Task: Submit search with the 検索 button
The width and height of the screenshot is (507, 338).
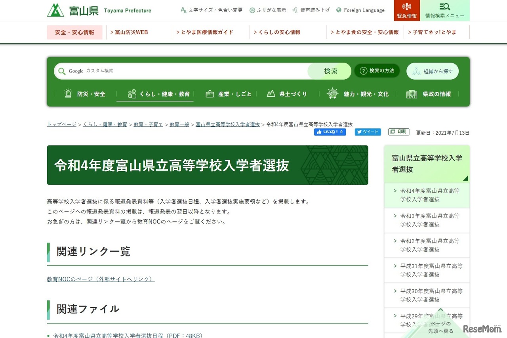Action: click(x=330, y=71)
